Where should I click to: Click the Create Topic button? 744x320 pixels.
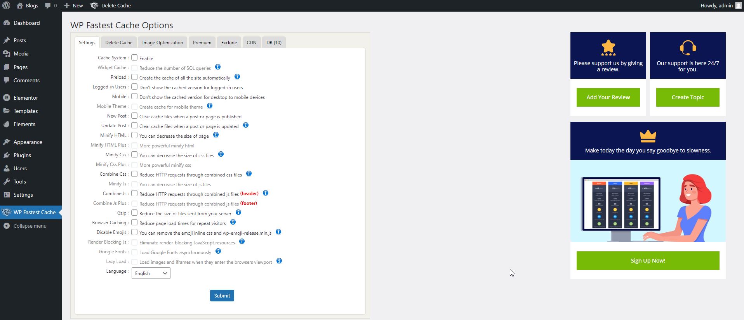(688, 97)
